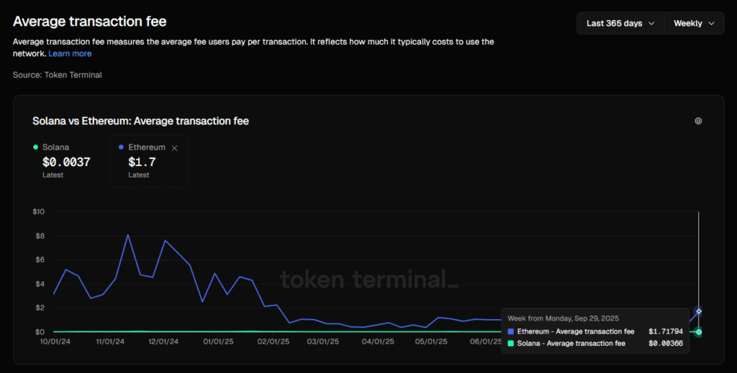Open the Weekly interval dropdown
Screen dimensions: 737x373
tap(694, 24)
